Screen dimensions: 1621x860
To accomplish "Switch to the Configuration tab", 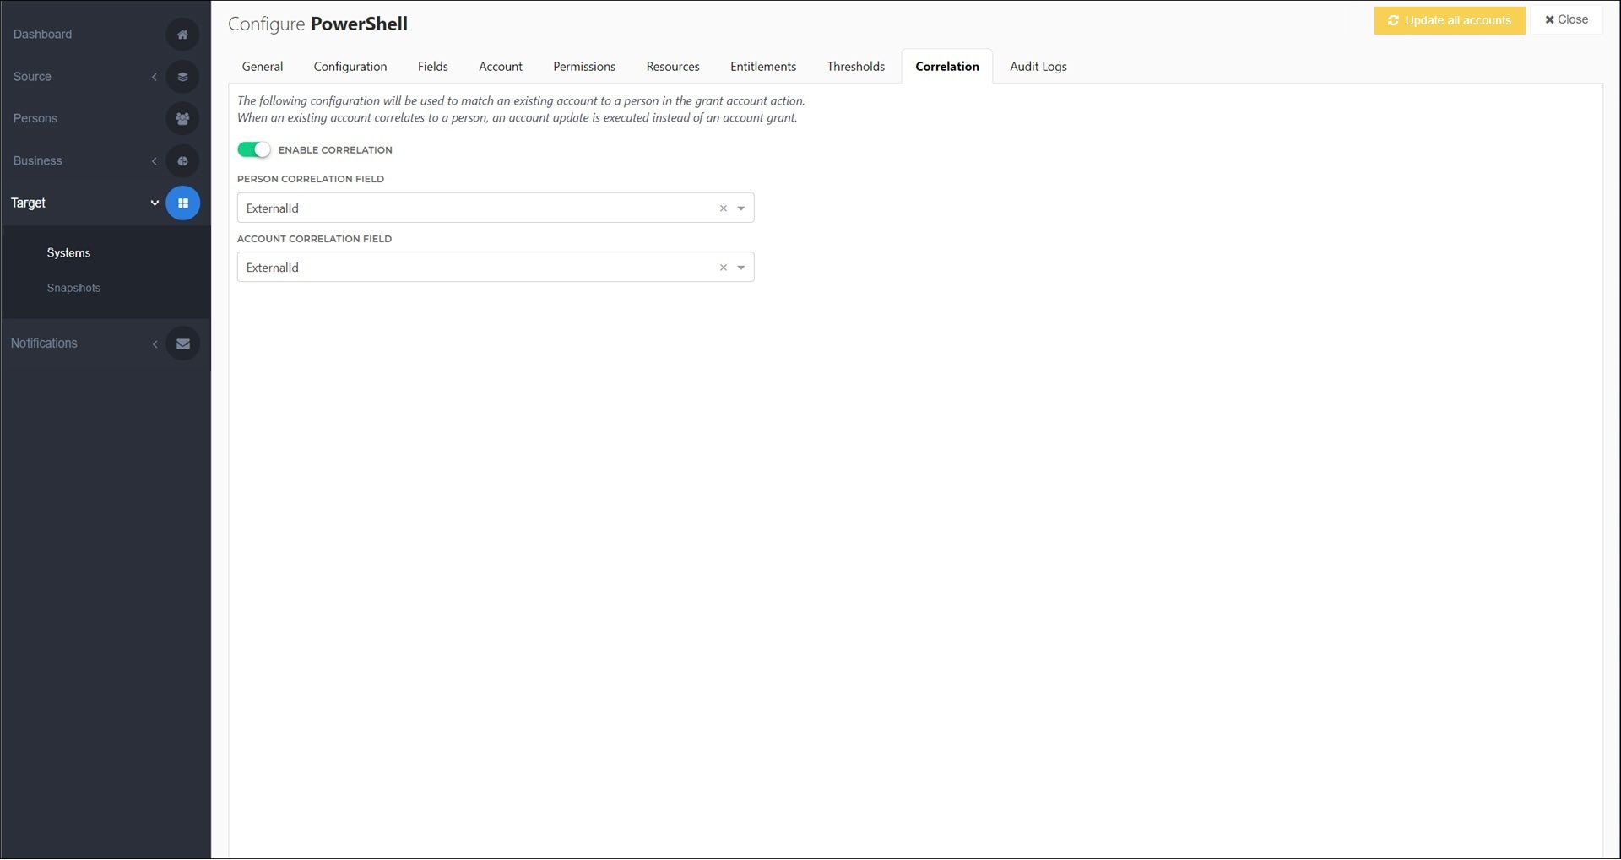I will coord(350,67).
